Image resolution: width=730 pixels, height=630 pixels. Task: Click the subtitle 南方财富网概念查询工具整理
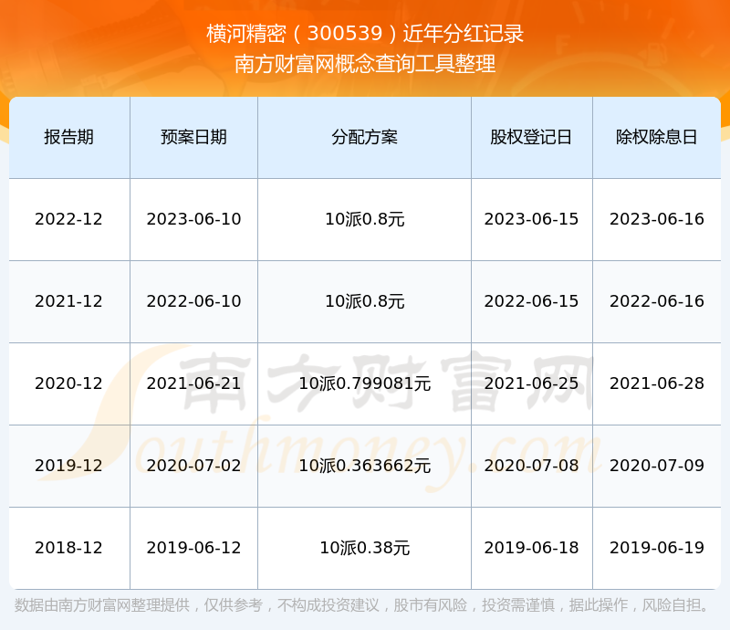tap(365, 64)
